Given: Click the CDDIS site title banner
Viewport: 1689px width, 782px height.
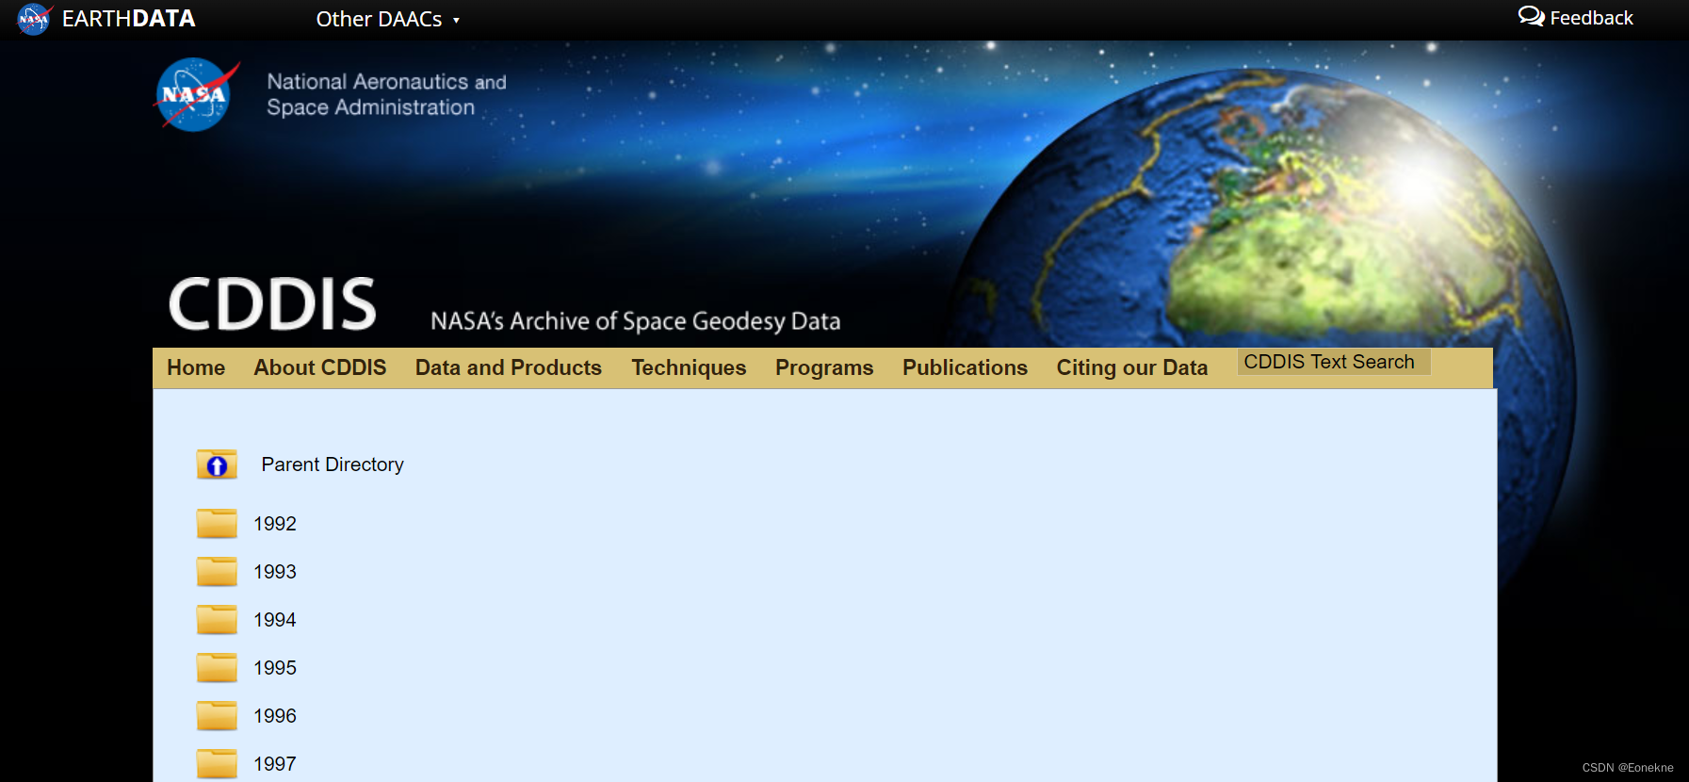Looking at the screenshot, I should (x=272, y=303).
